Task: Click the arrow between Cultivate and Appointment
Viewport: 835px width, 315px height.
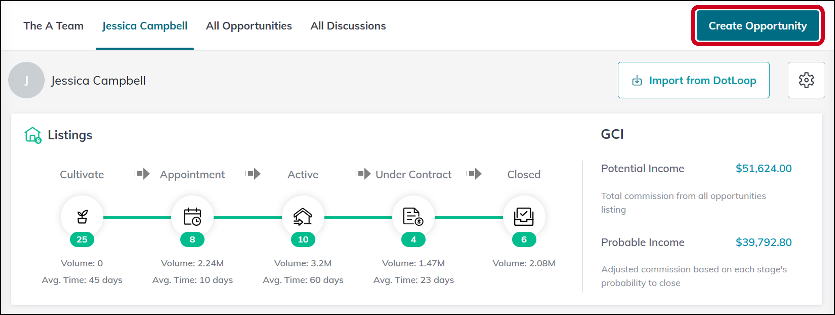Action: (142, 174)
